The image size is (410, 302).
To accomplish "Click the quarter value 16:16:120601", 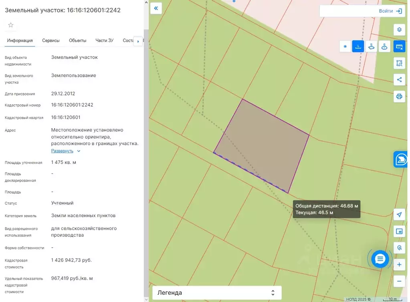I will [x=66, y=117].
